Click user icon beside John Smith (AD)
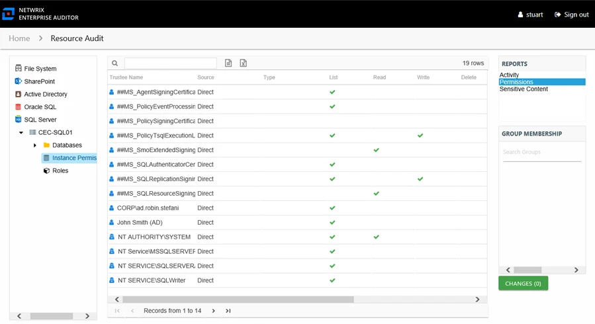 [x=112, y=222]
